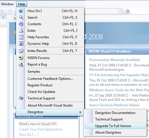Screen dimensions: 149x138
Task: Select the Samples menu item
Action: point(50,72)
